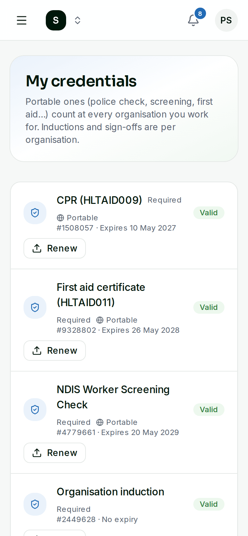The width and height of the screenshot is (248, 536).
Task: Click '#2449628 · No expiry' text
Action: [x=97, y=519]
